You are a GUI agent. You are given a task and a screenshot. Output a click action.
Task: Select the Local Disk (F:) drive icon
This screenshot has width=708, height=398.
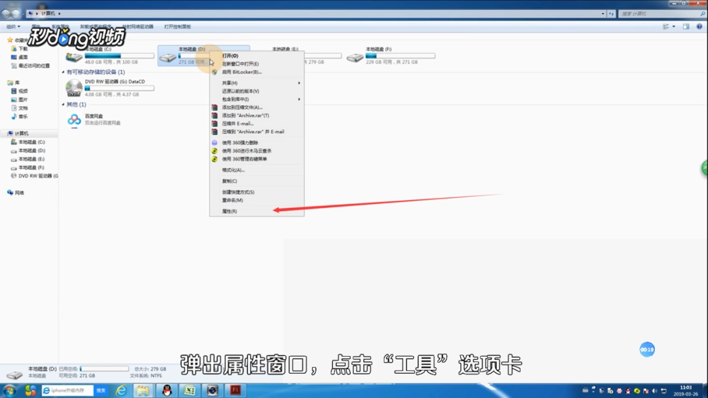pyautogui.click(x=355, y=58)
